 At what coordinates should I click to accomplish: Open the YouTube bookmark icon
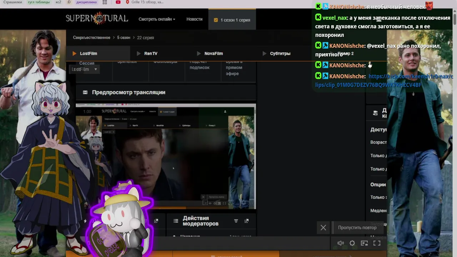click(118, 2)
